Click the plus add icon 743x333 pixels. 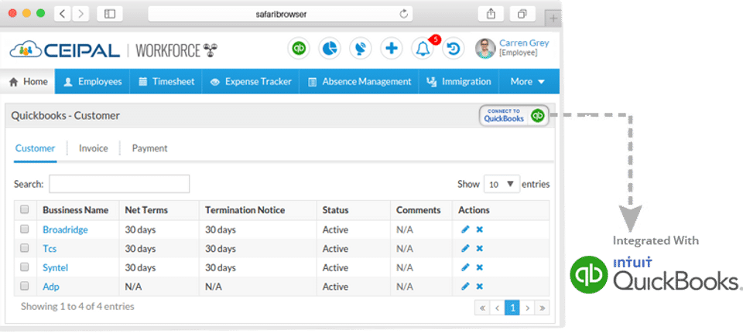pos(391,48)
